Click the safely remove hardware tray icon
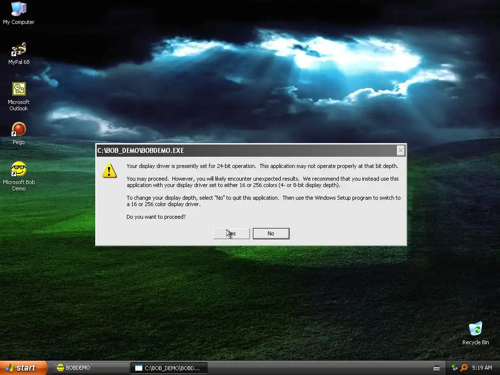The width and height of the screenshot is (500, 375). [455, 368]
